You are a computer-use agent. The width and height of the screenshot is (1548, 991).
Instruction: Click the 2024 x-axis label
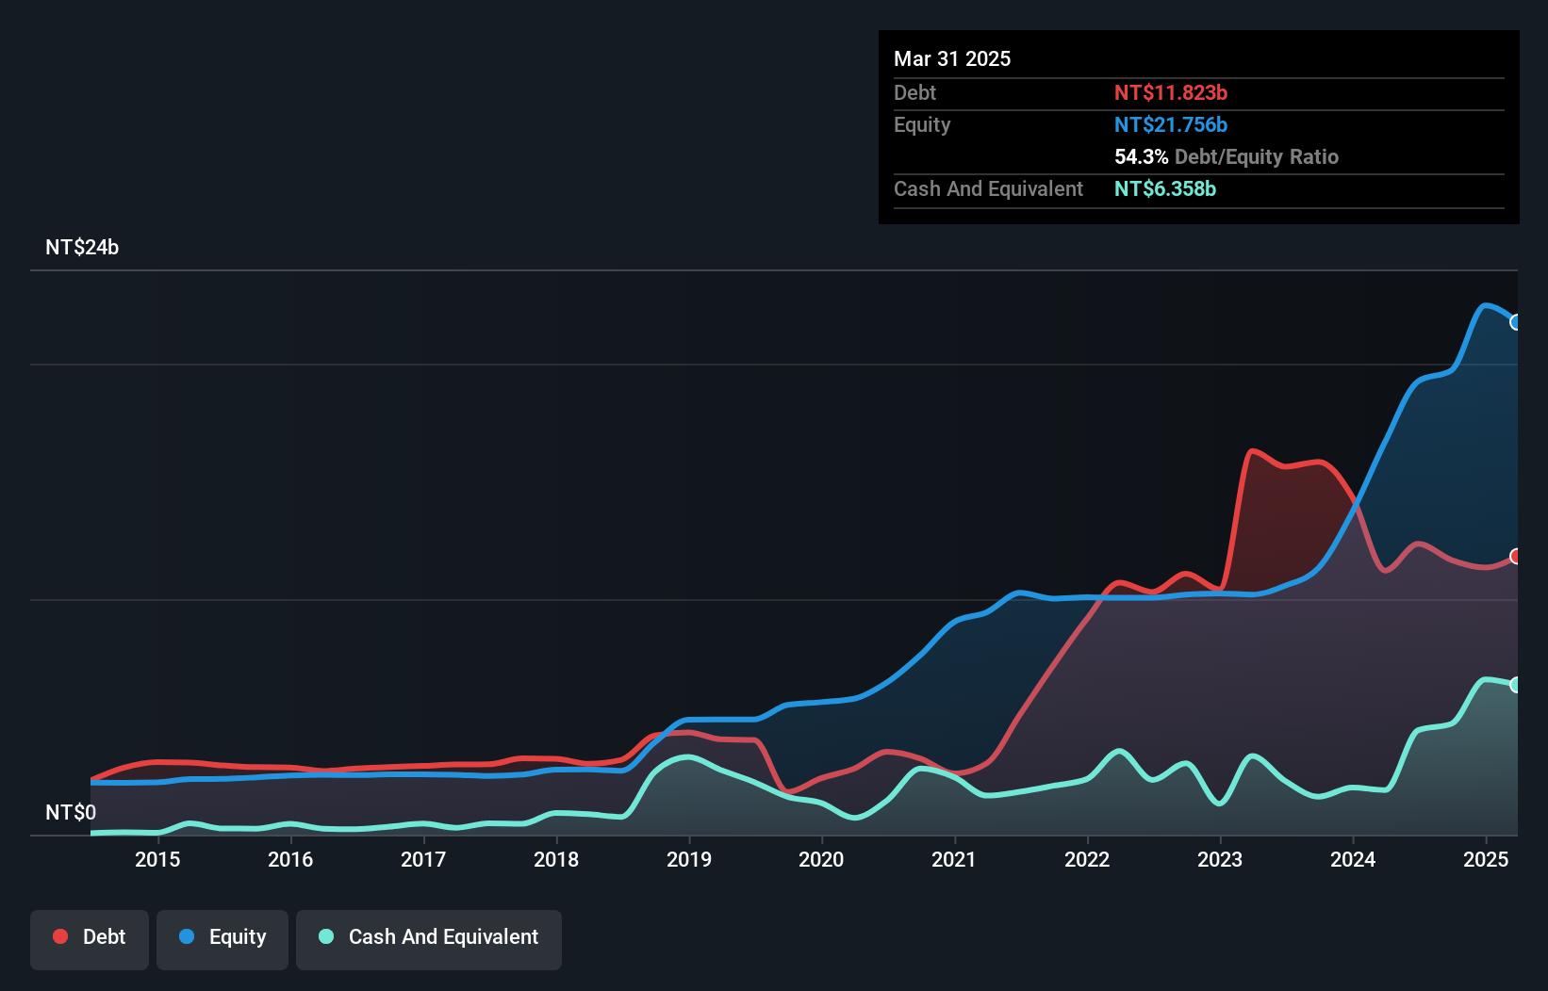(1353, 859)
